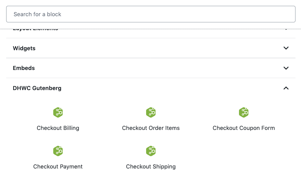The image size is (301, 185).
Task: Open the Widgets panel title
Action: pyautogui.click(x=24, y=48)
